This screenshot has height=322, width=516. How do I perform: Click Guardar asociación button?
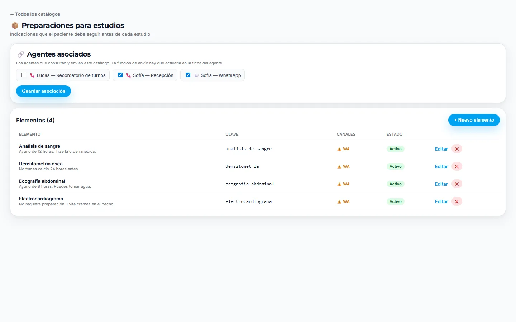(x=43, y=91)
